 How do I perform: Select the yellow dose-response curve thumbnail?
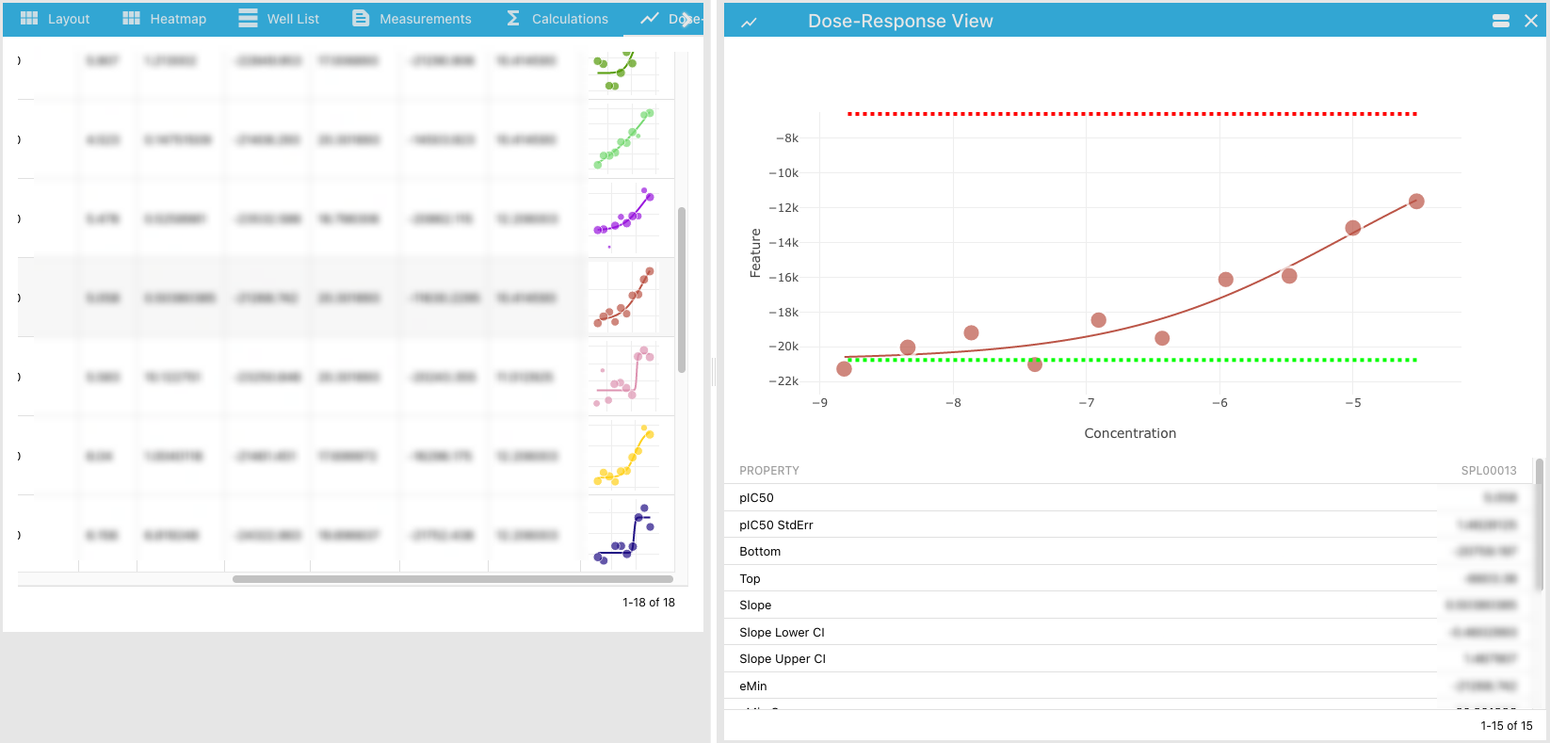[623, 456]
